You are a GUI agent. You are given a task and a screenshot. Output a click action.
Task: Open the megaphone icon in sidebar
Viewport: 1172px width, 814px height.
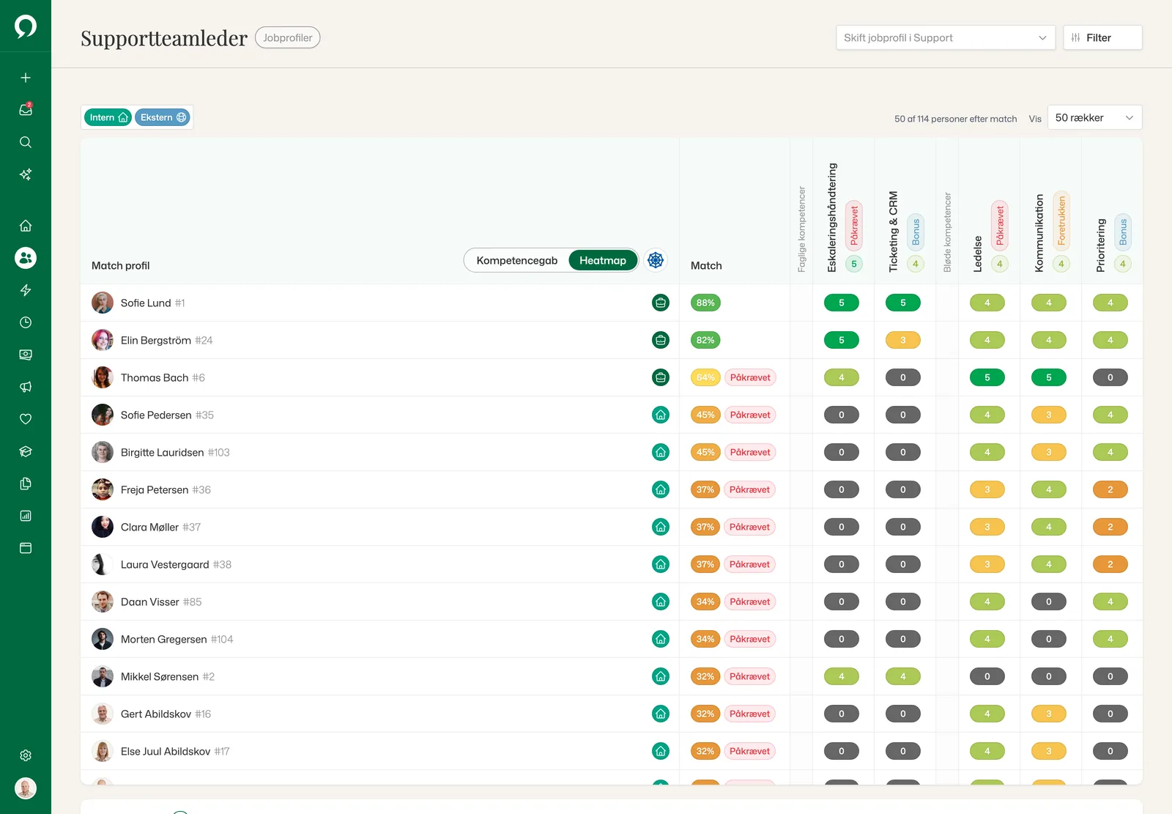pyautogui.click(x=26, y=387)
